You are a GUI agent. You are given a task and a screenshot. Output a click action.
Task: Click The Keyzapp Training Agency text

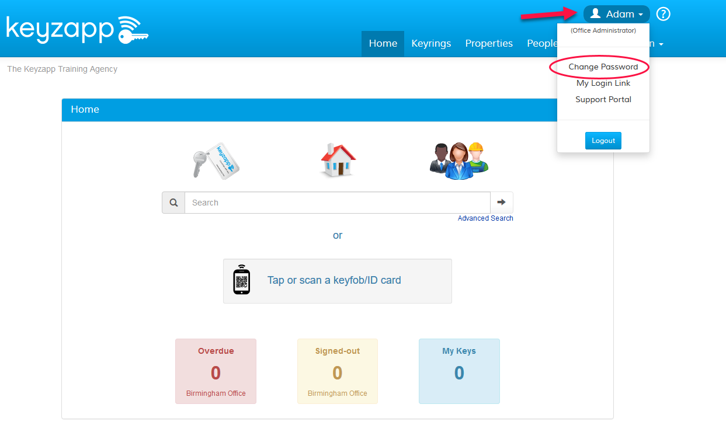pyautogui.click(x=62, y=69)
